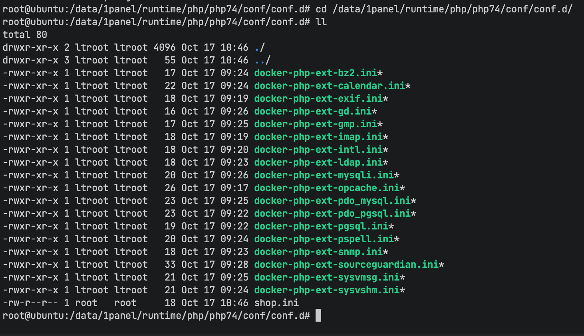
Task: Click the docker-php-ext-imap.ini filename
Action: click(318, 137)
